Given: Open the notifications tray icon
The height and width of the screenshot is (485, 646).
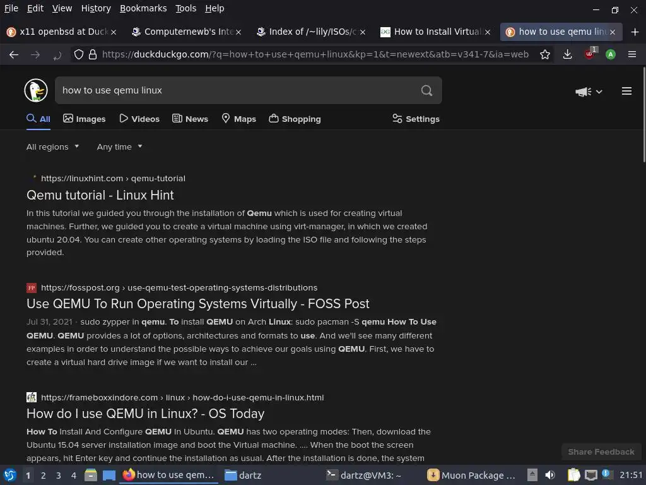Looking at the screenshot, I should [x=607, y=474].
